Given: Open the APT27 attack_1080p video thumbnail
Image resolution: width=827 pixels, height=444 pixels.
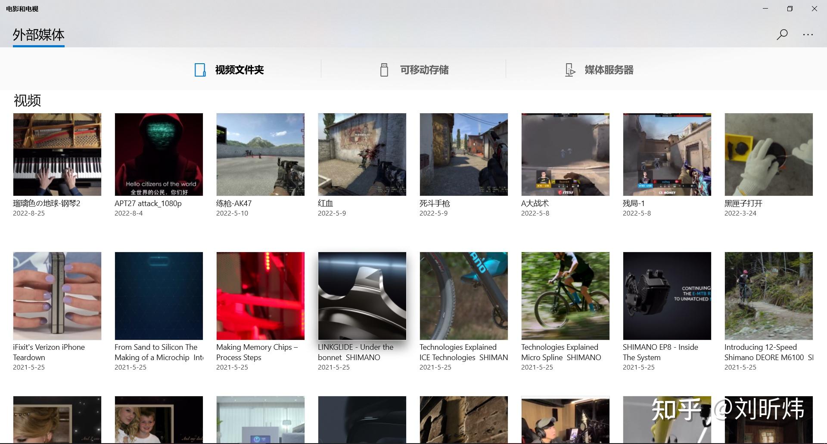Looking at the screenshot, I should coord(159,154).
